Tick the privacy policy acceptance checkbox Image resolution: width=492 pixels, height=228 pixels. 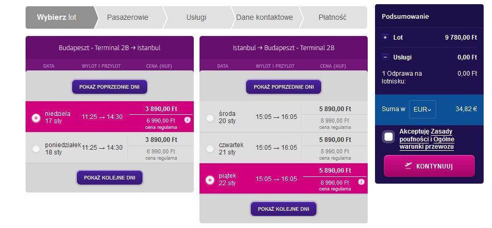[x=389, y=137]
